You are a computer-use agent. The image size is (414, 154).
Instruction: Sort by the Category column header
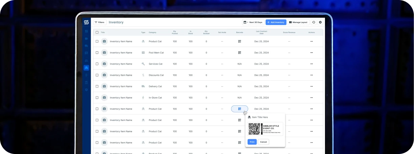(x=152, y=32)
